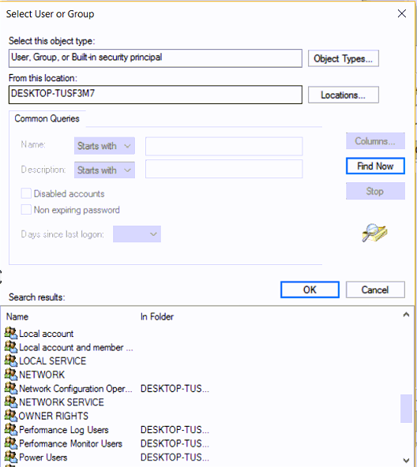This screenshot has height=467, width=417.
Task: Click Performance Log Users folder DESKTOP-TUS... cell
Action: [175, 429]
